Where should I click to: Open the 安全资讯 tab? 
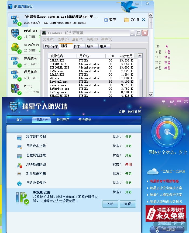(x=85, y=120)
